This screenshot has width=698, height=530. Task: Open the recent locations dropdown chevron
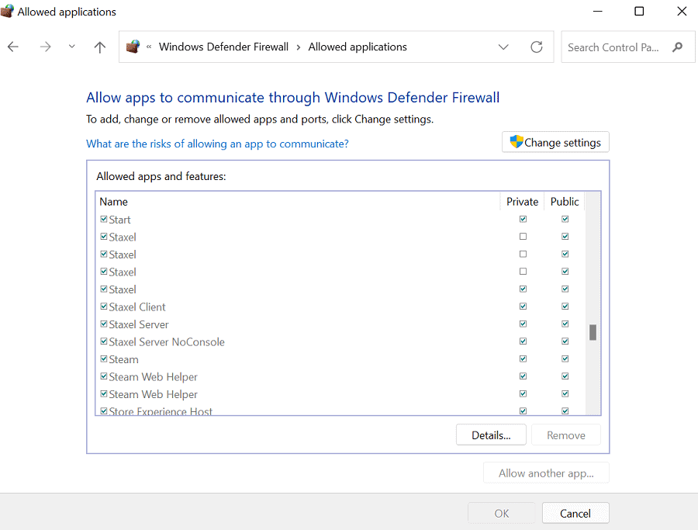pos(71,47)
